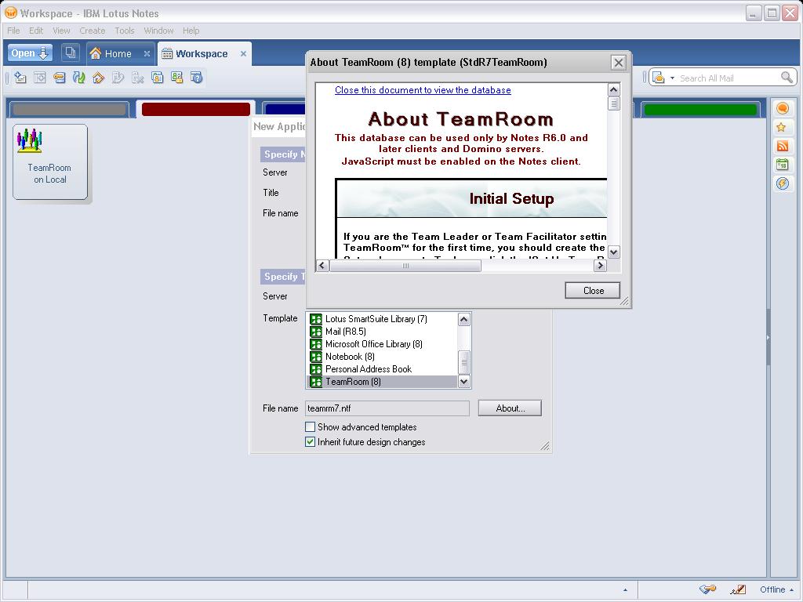Click the help question-mark toolbar icon
803x602 pixels.
pyautogui.click(x=197, y=78)
